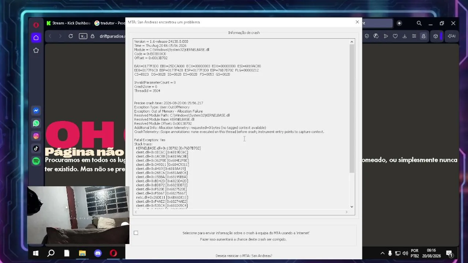The height and width of the screenshot is (263, 468).
Task: Open the Opera AI assistant
Action: click(452, 36)
